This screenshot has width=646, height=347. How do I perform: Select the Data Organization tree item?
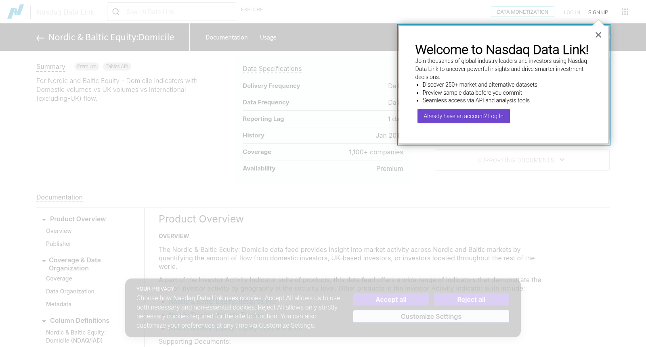70,291
